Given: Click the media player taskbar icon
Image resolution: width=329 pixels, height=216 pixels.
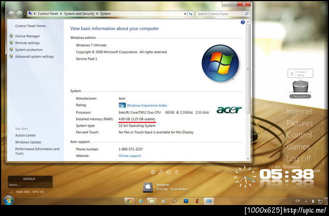Looking at the screenshot, I should [x=163, y=201].
